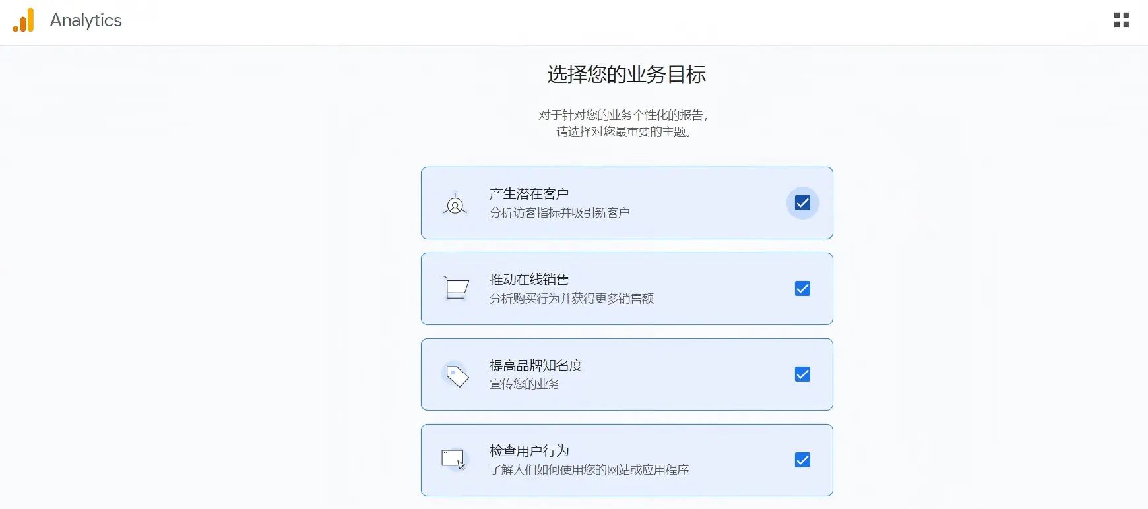Click description 分析购买行为并获得更多销售额
1148x509 pixels.
click(x=571, y=299)
